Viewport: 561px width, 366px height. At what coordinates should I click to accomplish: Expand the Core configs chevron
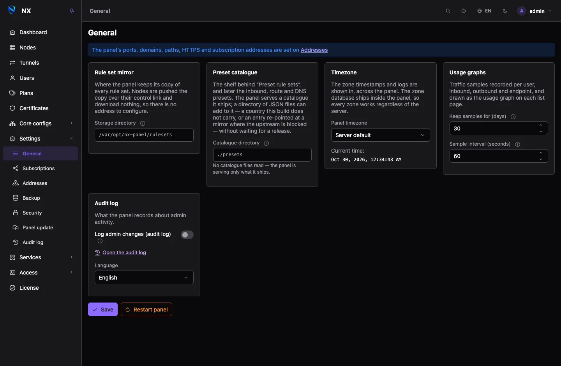[x=71, y=123]
